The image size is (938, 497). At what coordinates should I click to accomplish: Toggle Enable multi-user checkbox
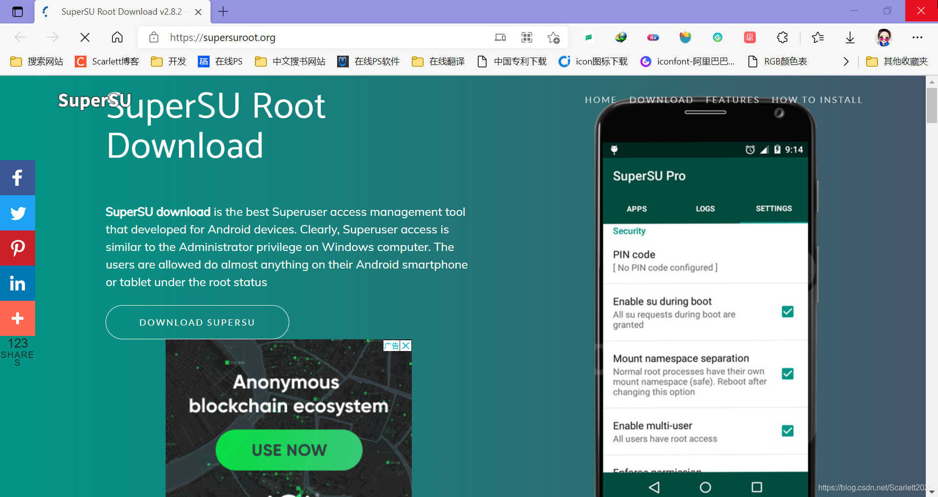pyautogui.click(x=788, y=431)
